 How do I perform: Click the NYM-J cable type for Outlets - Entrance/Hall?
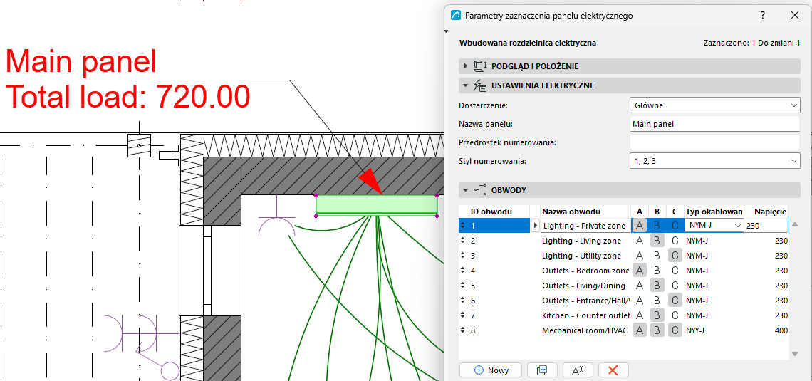[697, 301]
